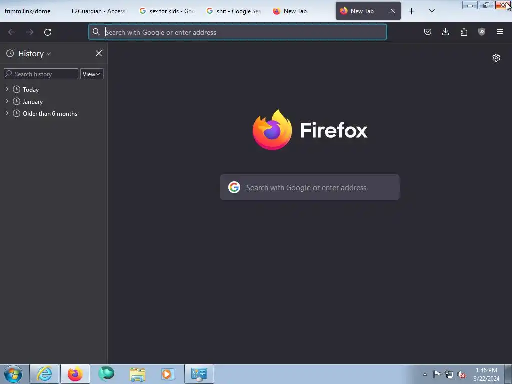Select the Today history row
The image size is (512, 384).
(54, 90)
